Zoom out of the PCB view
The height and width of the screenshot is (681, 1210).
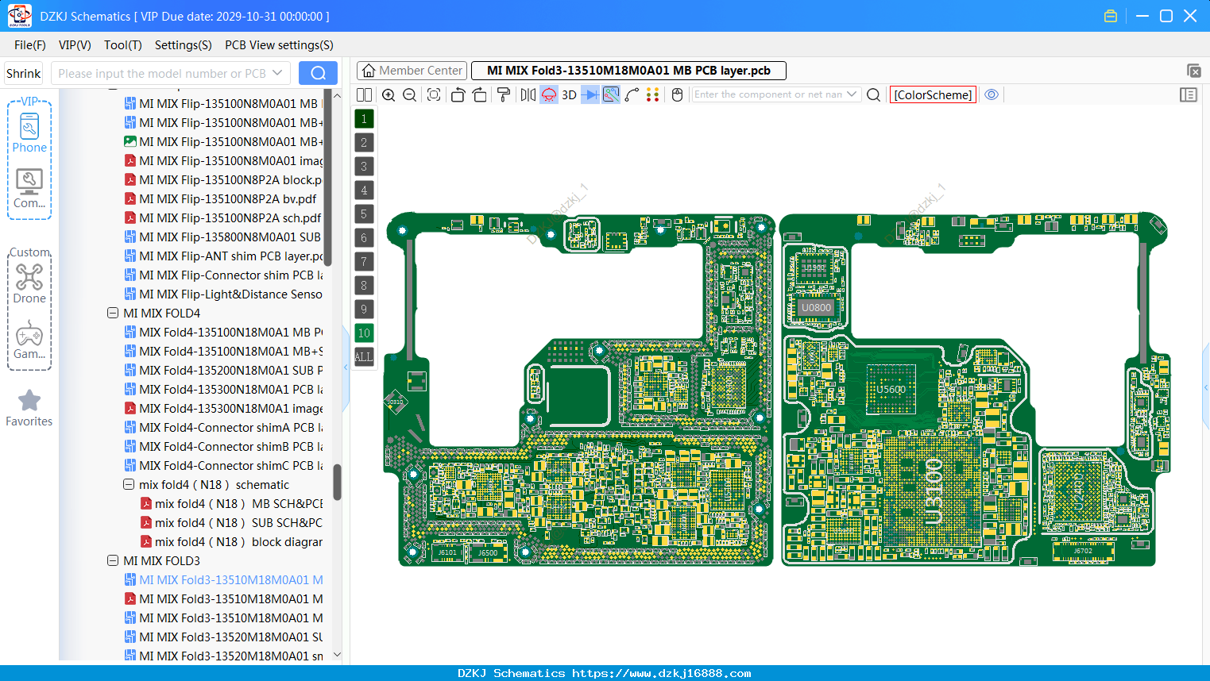tap(410, 94)
